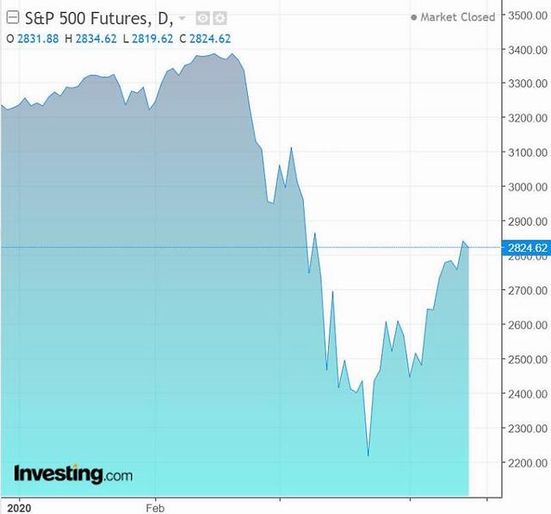
Task: Click the 2020 label on time axis
Action: (x=19, y=508)
